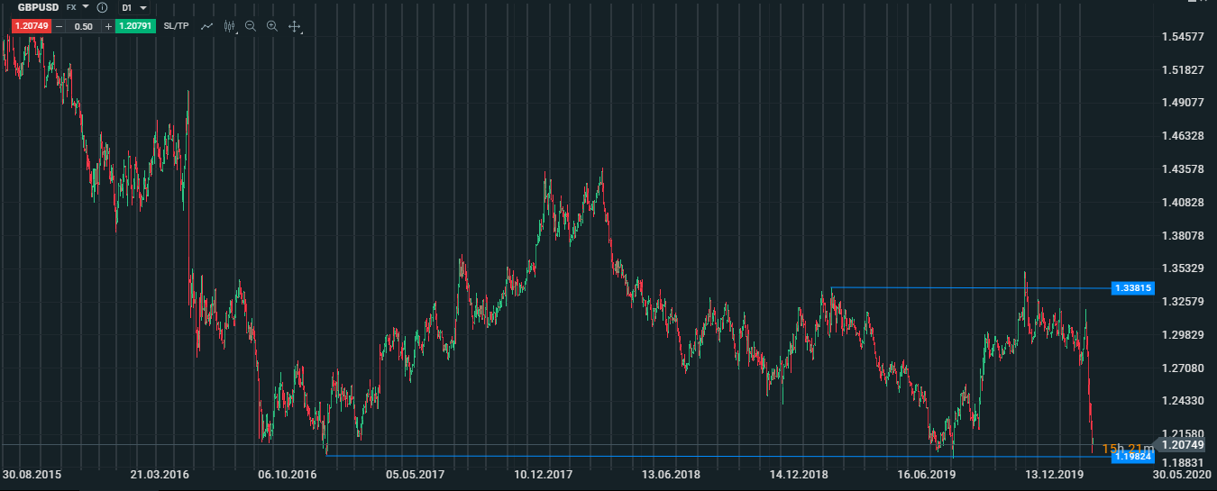Select the 1.33815 resistance line label

tap(1133, 288)
